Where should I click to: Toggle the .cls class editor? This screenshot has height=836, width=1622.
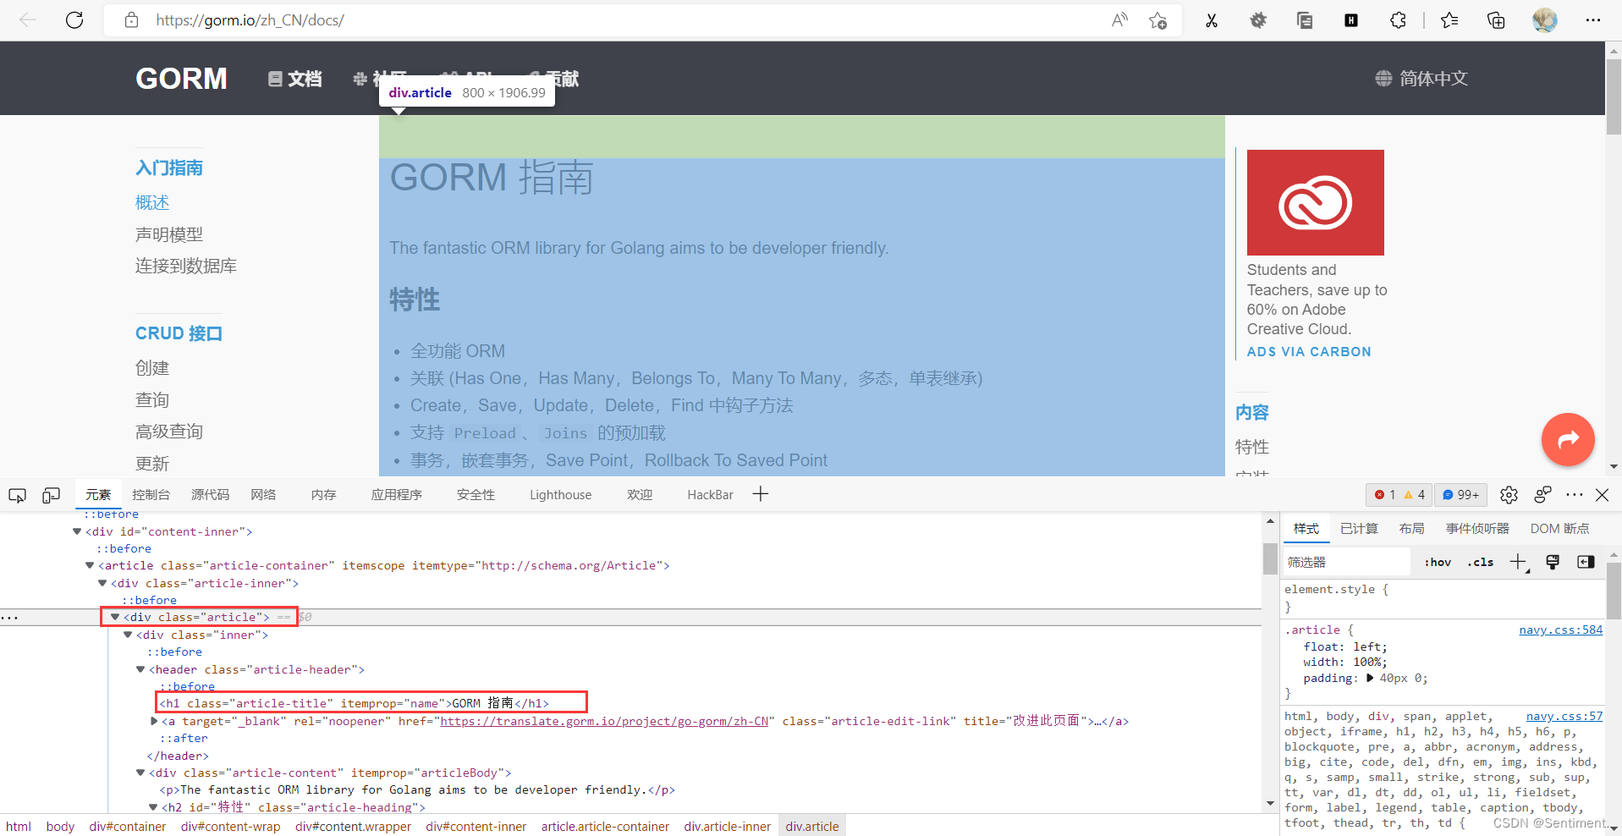pyautogui.click(x=1481, y=561)
